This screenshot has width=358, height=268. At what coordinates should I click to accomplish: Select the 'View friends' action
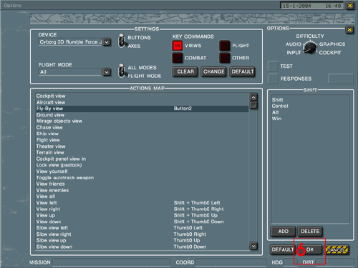pyautogui.click(x=51, y=184)
